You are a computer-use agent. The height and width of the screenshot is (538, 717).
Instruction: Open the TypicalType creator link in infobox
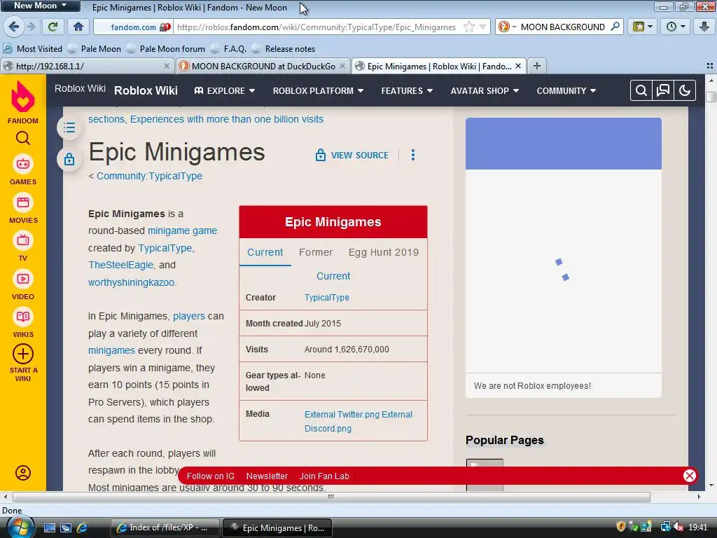[x=326, y=297]
